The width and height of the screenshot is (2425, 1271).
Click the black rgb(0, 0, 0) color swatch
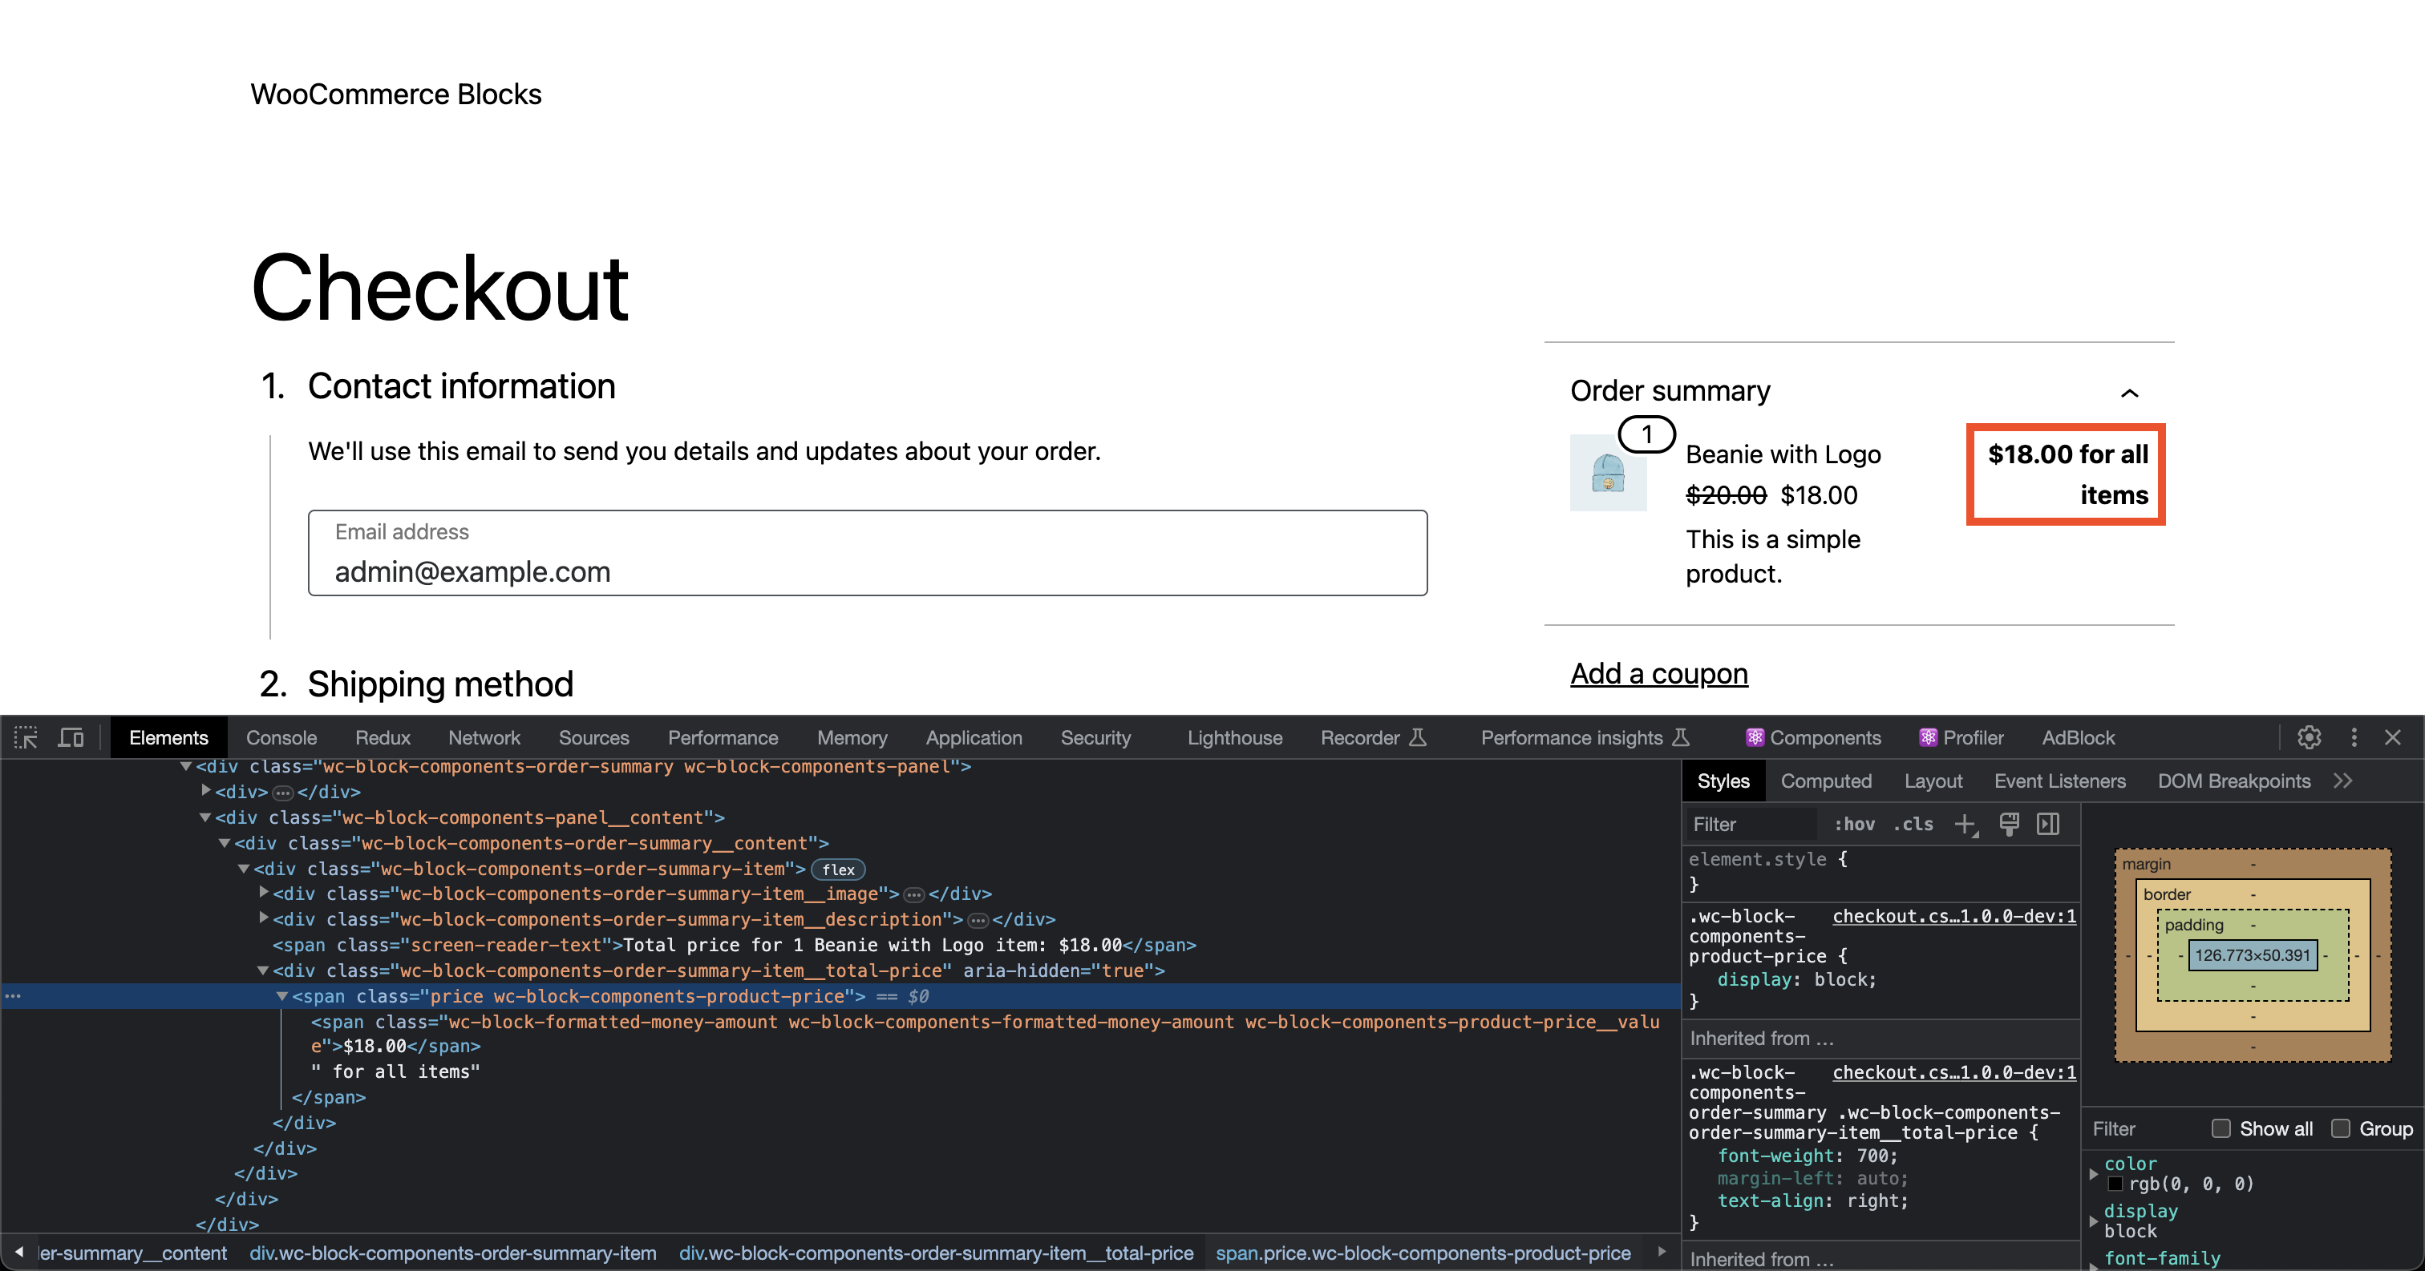(2115, 1184)
